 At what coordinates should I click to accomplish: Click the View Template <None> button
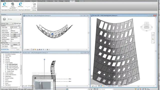[15, 44]
